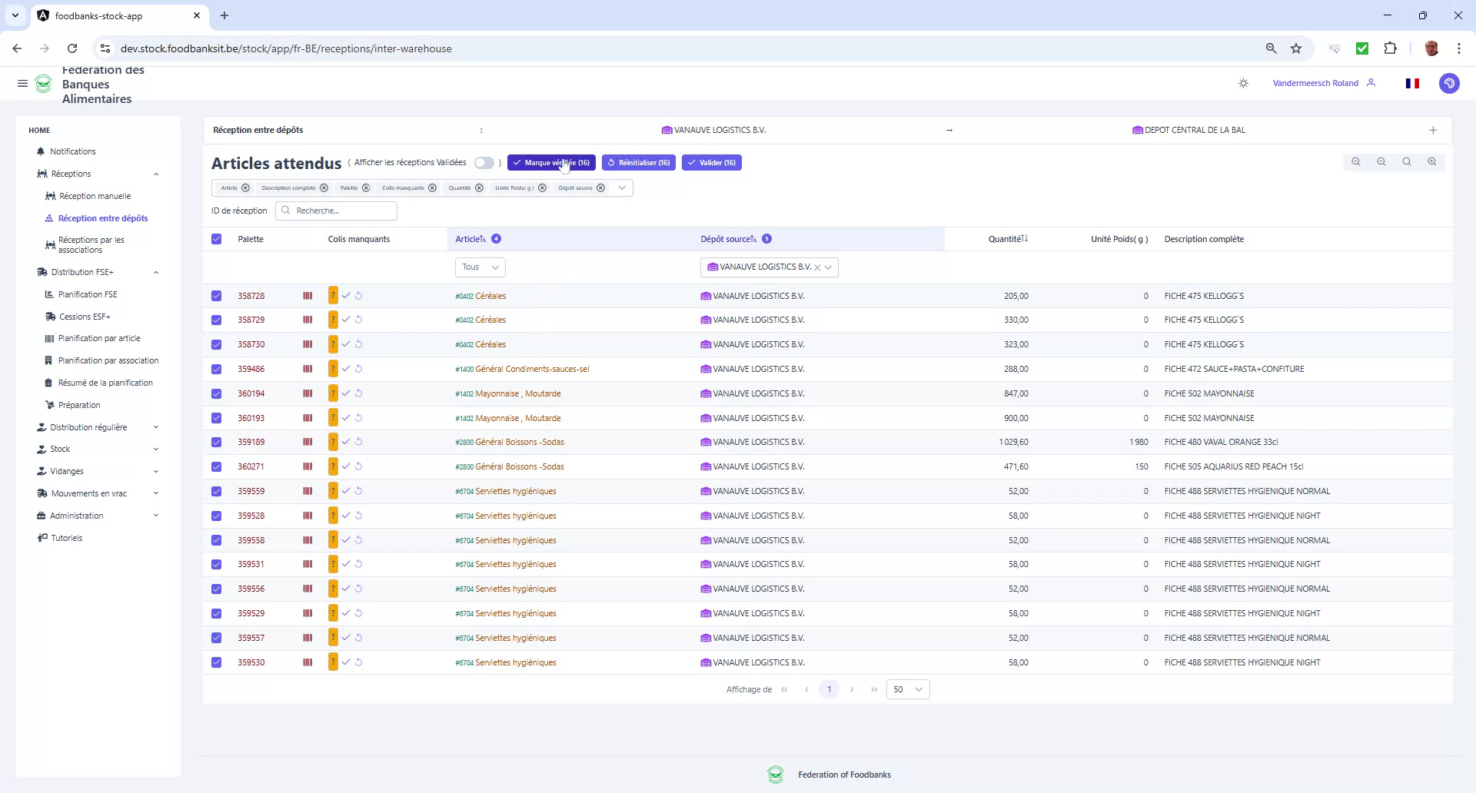This screenshot has width=1476, height=793.
Task: Click the reset arrow icon on row 360194
Action: tap(358, 393)
